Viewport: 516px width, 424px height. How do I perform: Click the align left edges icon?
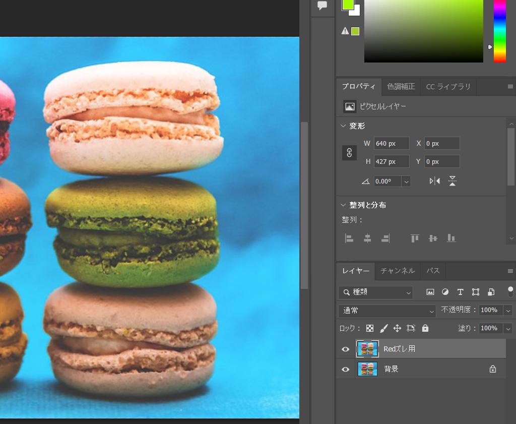click(x=349, y=238)
